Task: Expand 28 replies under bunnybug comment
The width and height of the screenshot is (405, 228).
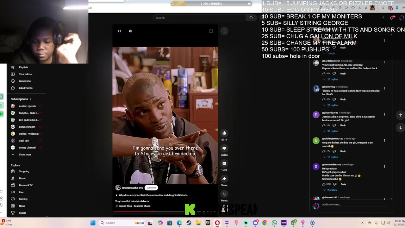Action: pyautogui.click(x=331, y=105)
